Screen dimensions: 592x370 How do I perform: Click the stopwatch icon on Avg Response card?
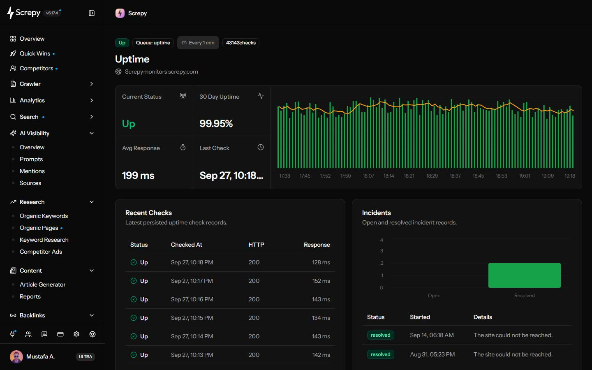(x=183, y=147)
